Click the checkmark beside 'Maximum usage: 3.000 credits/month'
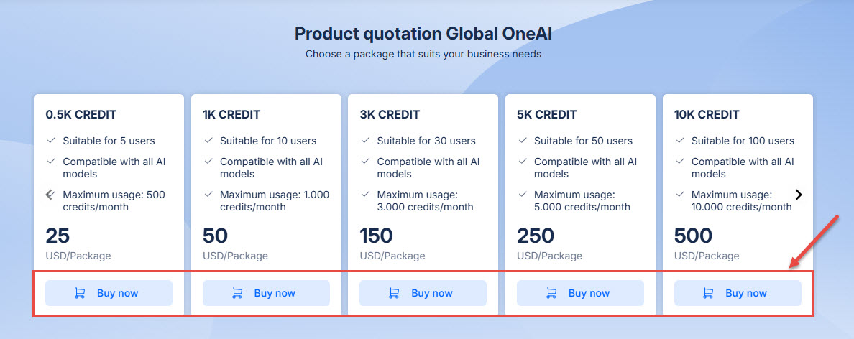Screen dimensions: 854x339 point(365,195)
